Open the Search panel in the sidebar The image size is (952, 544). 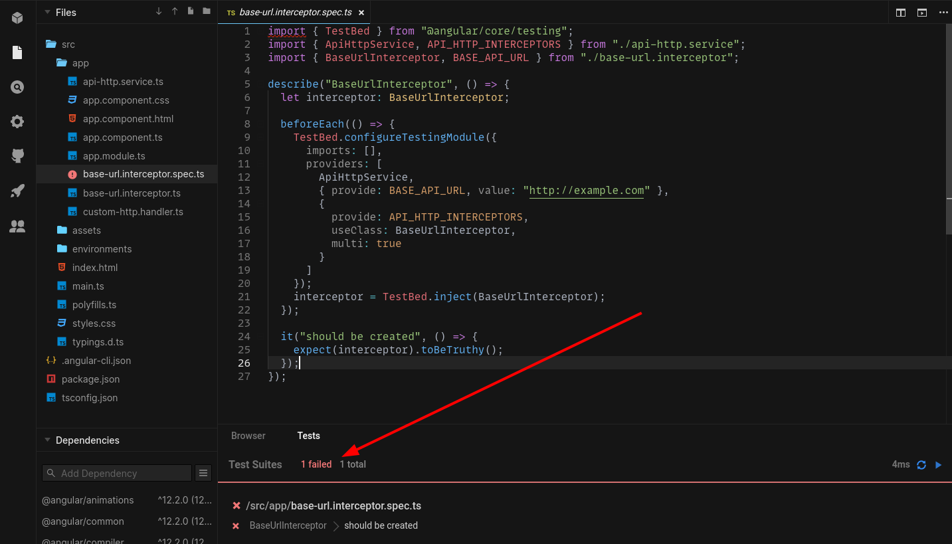17,87
